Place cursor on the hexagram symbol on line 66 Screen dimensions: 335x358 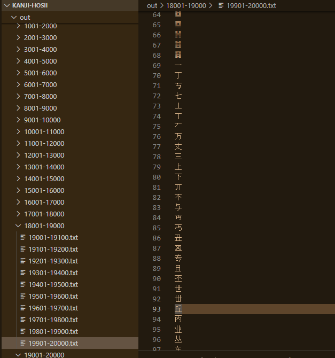tap(178, 35)
